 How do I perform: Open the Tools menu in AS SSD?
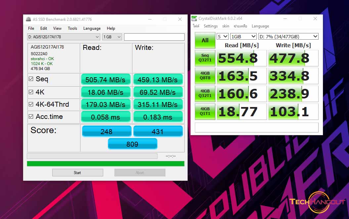point(72,28)
